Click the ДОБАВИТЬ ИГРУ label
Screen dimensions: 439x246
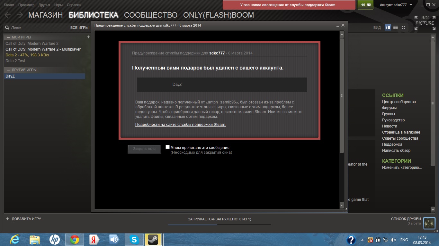[x=27, y=219]
